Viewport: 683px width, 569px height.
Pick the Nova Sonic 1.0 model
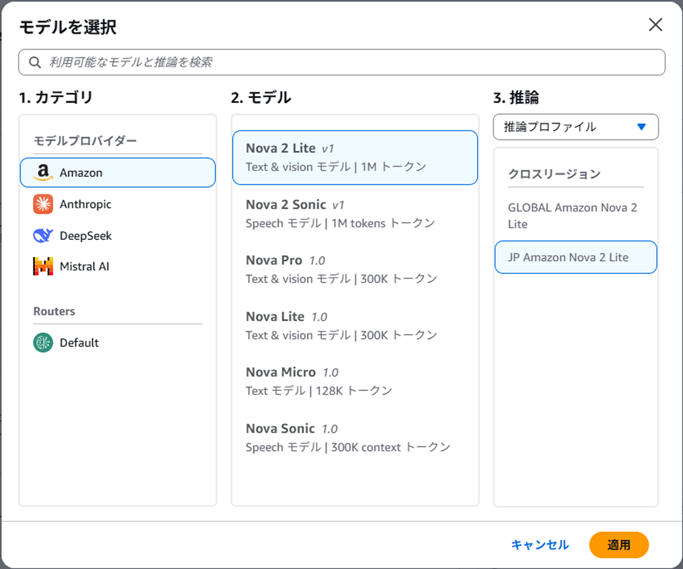coord(355,438)
